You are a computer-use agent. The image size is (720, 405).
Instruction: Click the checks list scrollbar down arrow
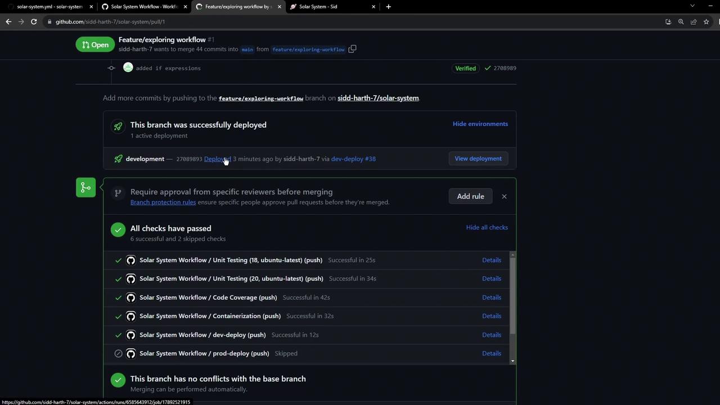pyautogui.click(x=512, y=361)
